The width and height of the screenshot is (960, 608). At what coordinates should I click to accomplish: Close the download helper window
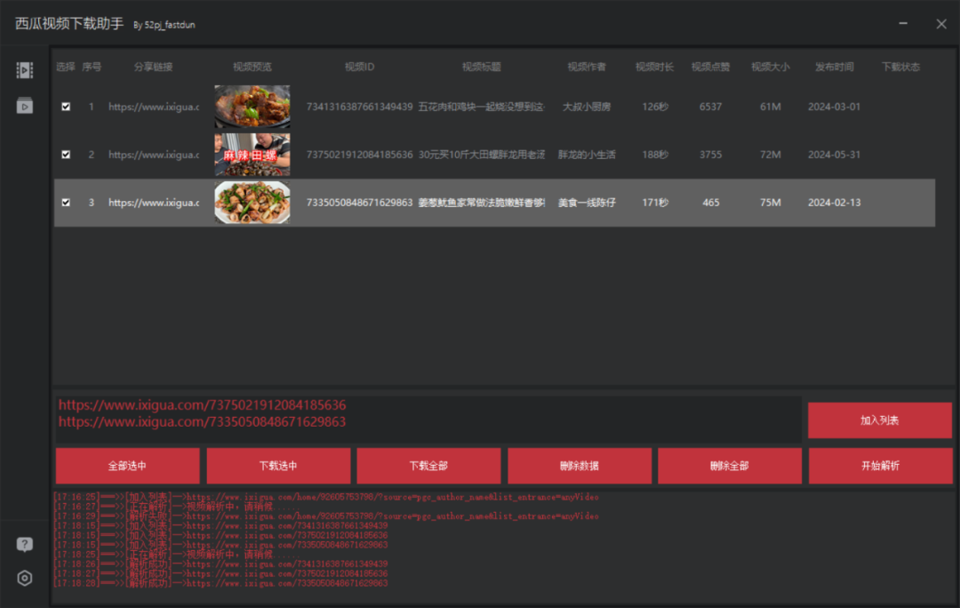click(x=941, y=24)
